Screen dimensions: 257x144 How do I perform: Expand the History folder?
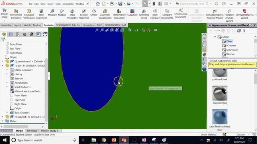point(7,74)
